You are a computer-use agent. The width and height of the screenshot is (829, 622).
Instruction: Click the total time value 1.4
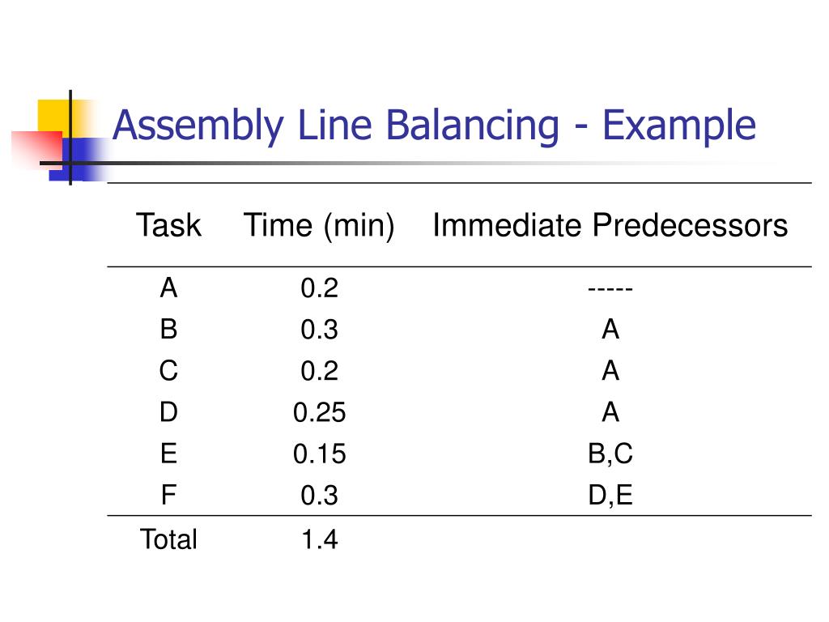tap(319, 539)
